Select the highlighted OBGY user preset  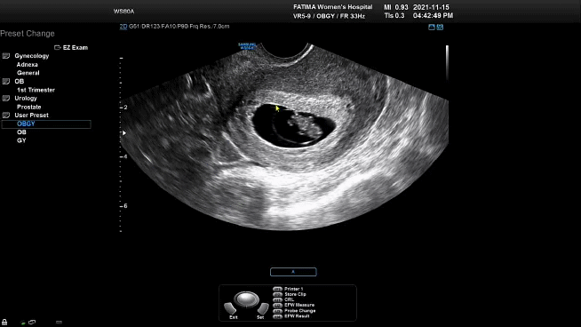point(46,124)
